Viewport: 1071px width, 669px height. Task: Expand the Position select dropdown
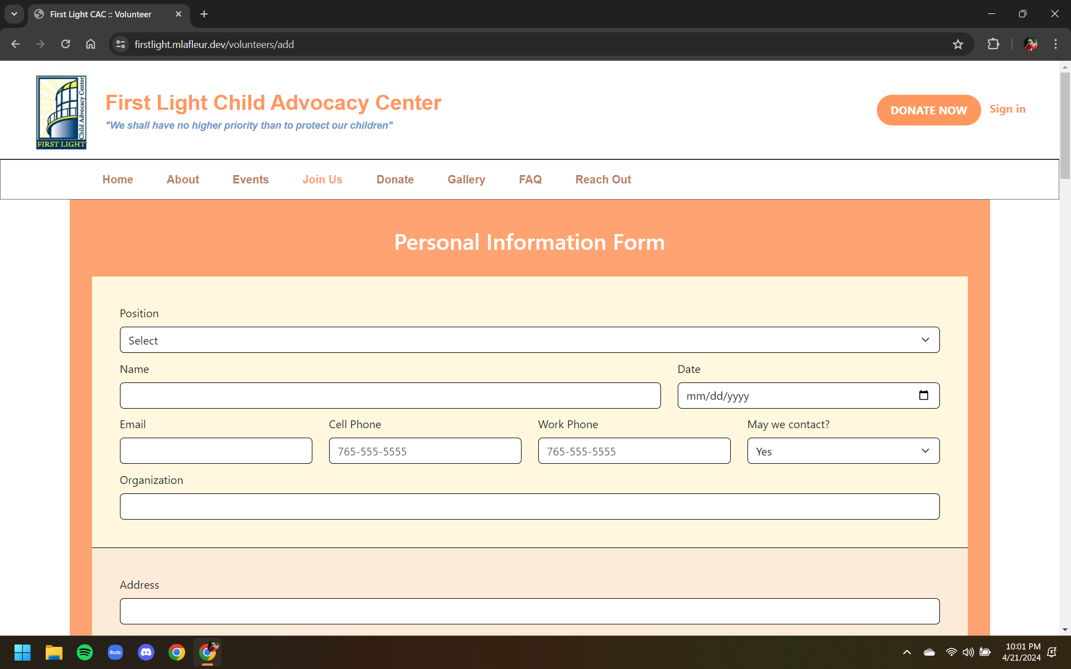click(x=529, y=340)
